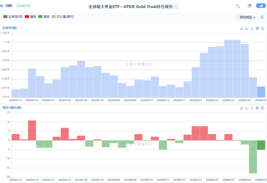Click the reload icon beside 报告类型
Viewport: 267px width, 183px height.
click(262, 17)
